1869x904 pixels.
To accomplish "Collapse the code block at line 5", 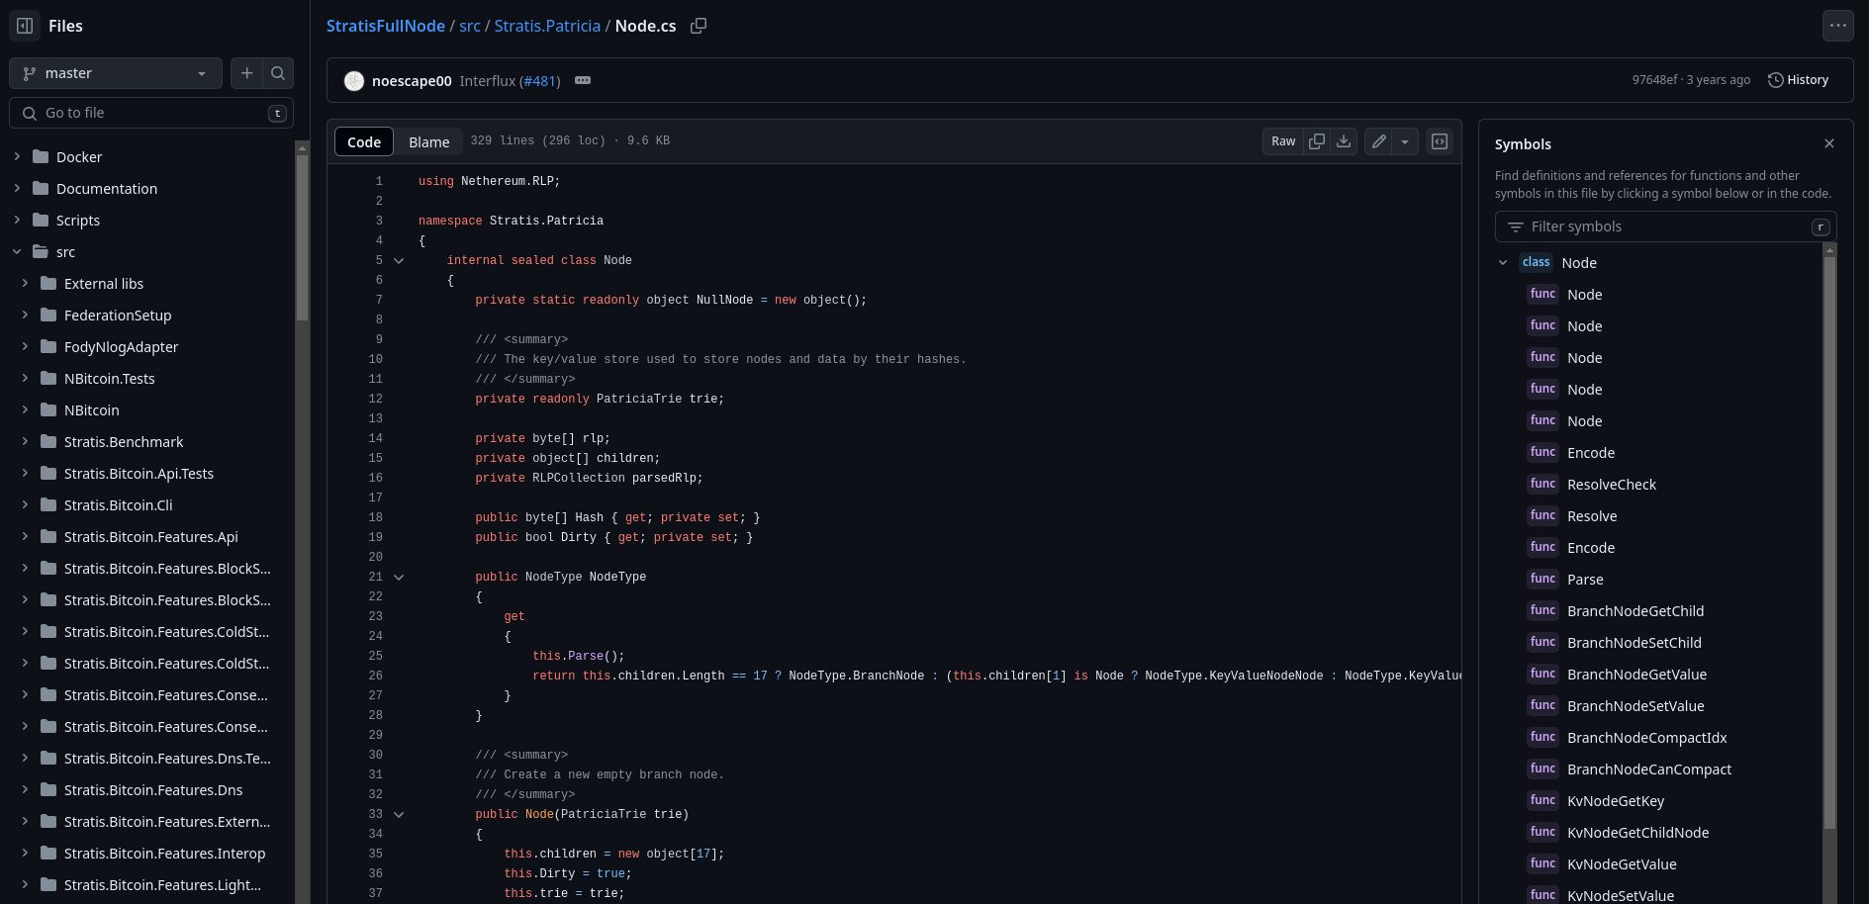I will pos(399,260).
